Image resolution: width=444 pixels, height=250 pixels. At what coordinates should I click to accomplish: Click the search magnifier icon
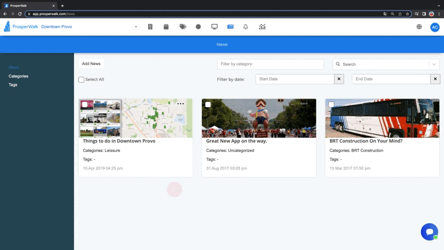click(338, 64)
